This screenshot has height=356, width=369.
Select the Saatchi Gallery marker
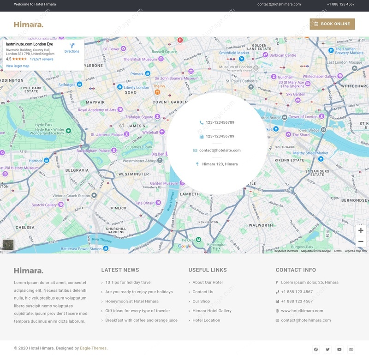coord(61,205)
